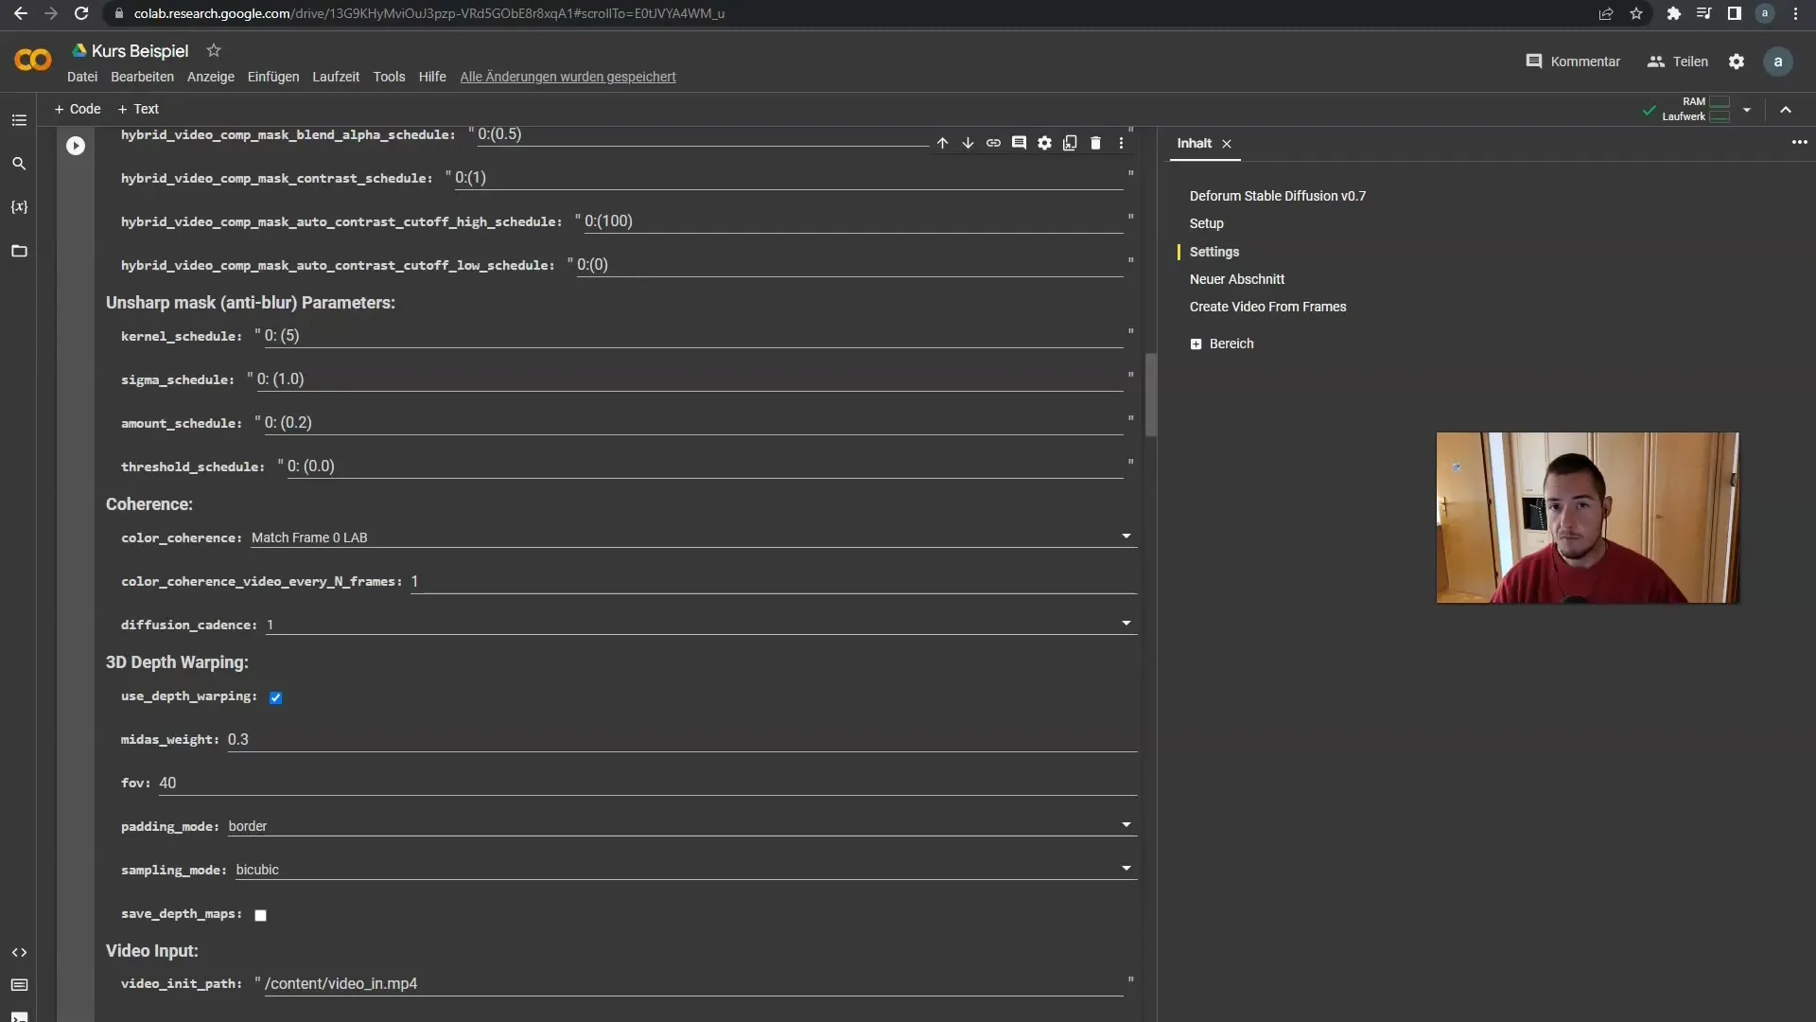Screen dimensions: 1816x1022
Task: Edit the fov value field
Action: 647,783
